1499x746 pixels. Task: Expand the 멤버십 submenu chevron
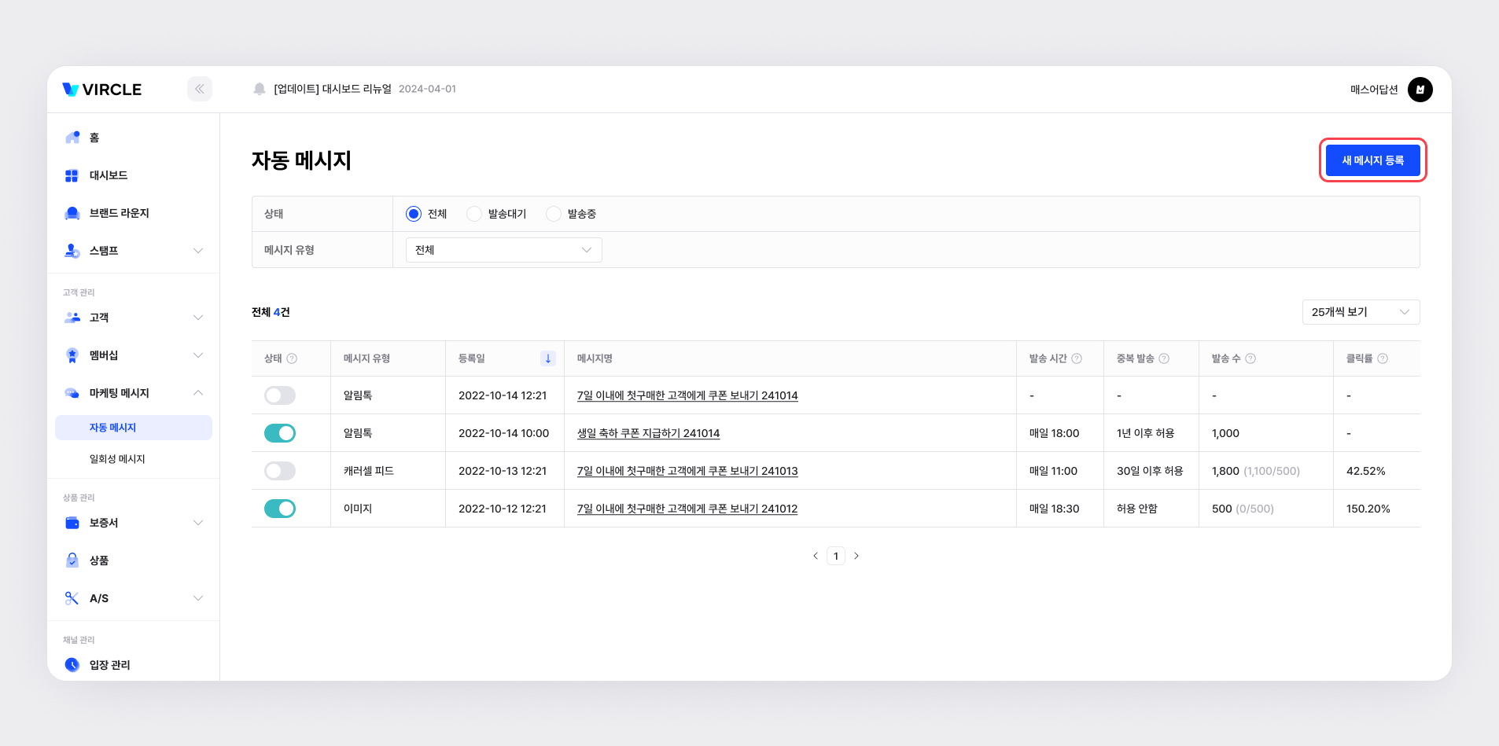click(198, 355)
